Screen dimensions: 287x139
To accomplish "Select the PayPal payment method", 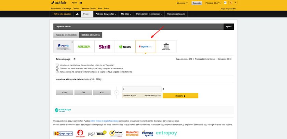I will coord(64,47).
